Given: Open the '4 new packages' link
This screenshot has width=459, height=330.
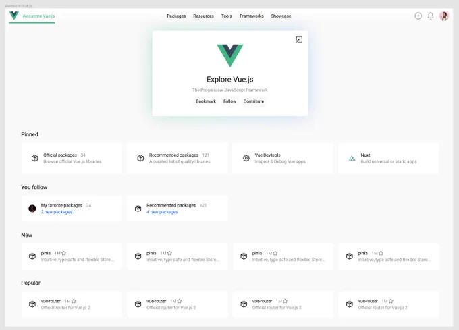Looking at the screenshot, I should [162, 212].
